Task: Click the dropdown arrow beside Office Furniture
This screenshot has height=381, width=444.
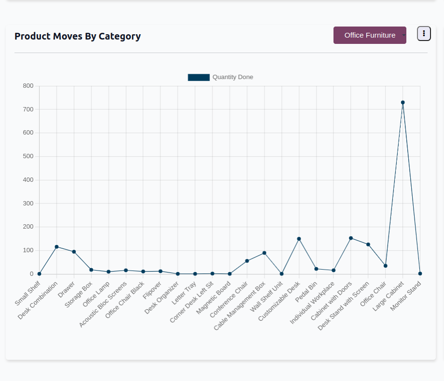Action: click(404, 35)
